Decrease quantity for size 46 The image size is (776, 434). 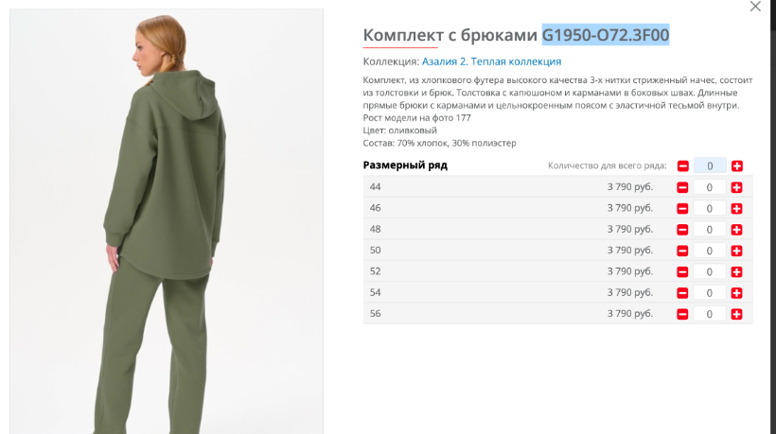coord(682,209)
